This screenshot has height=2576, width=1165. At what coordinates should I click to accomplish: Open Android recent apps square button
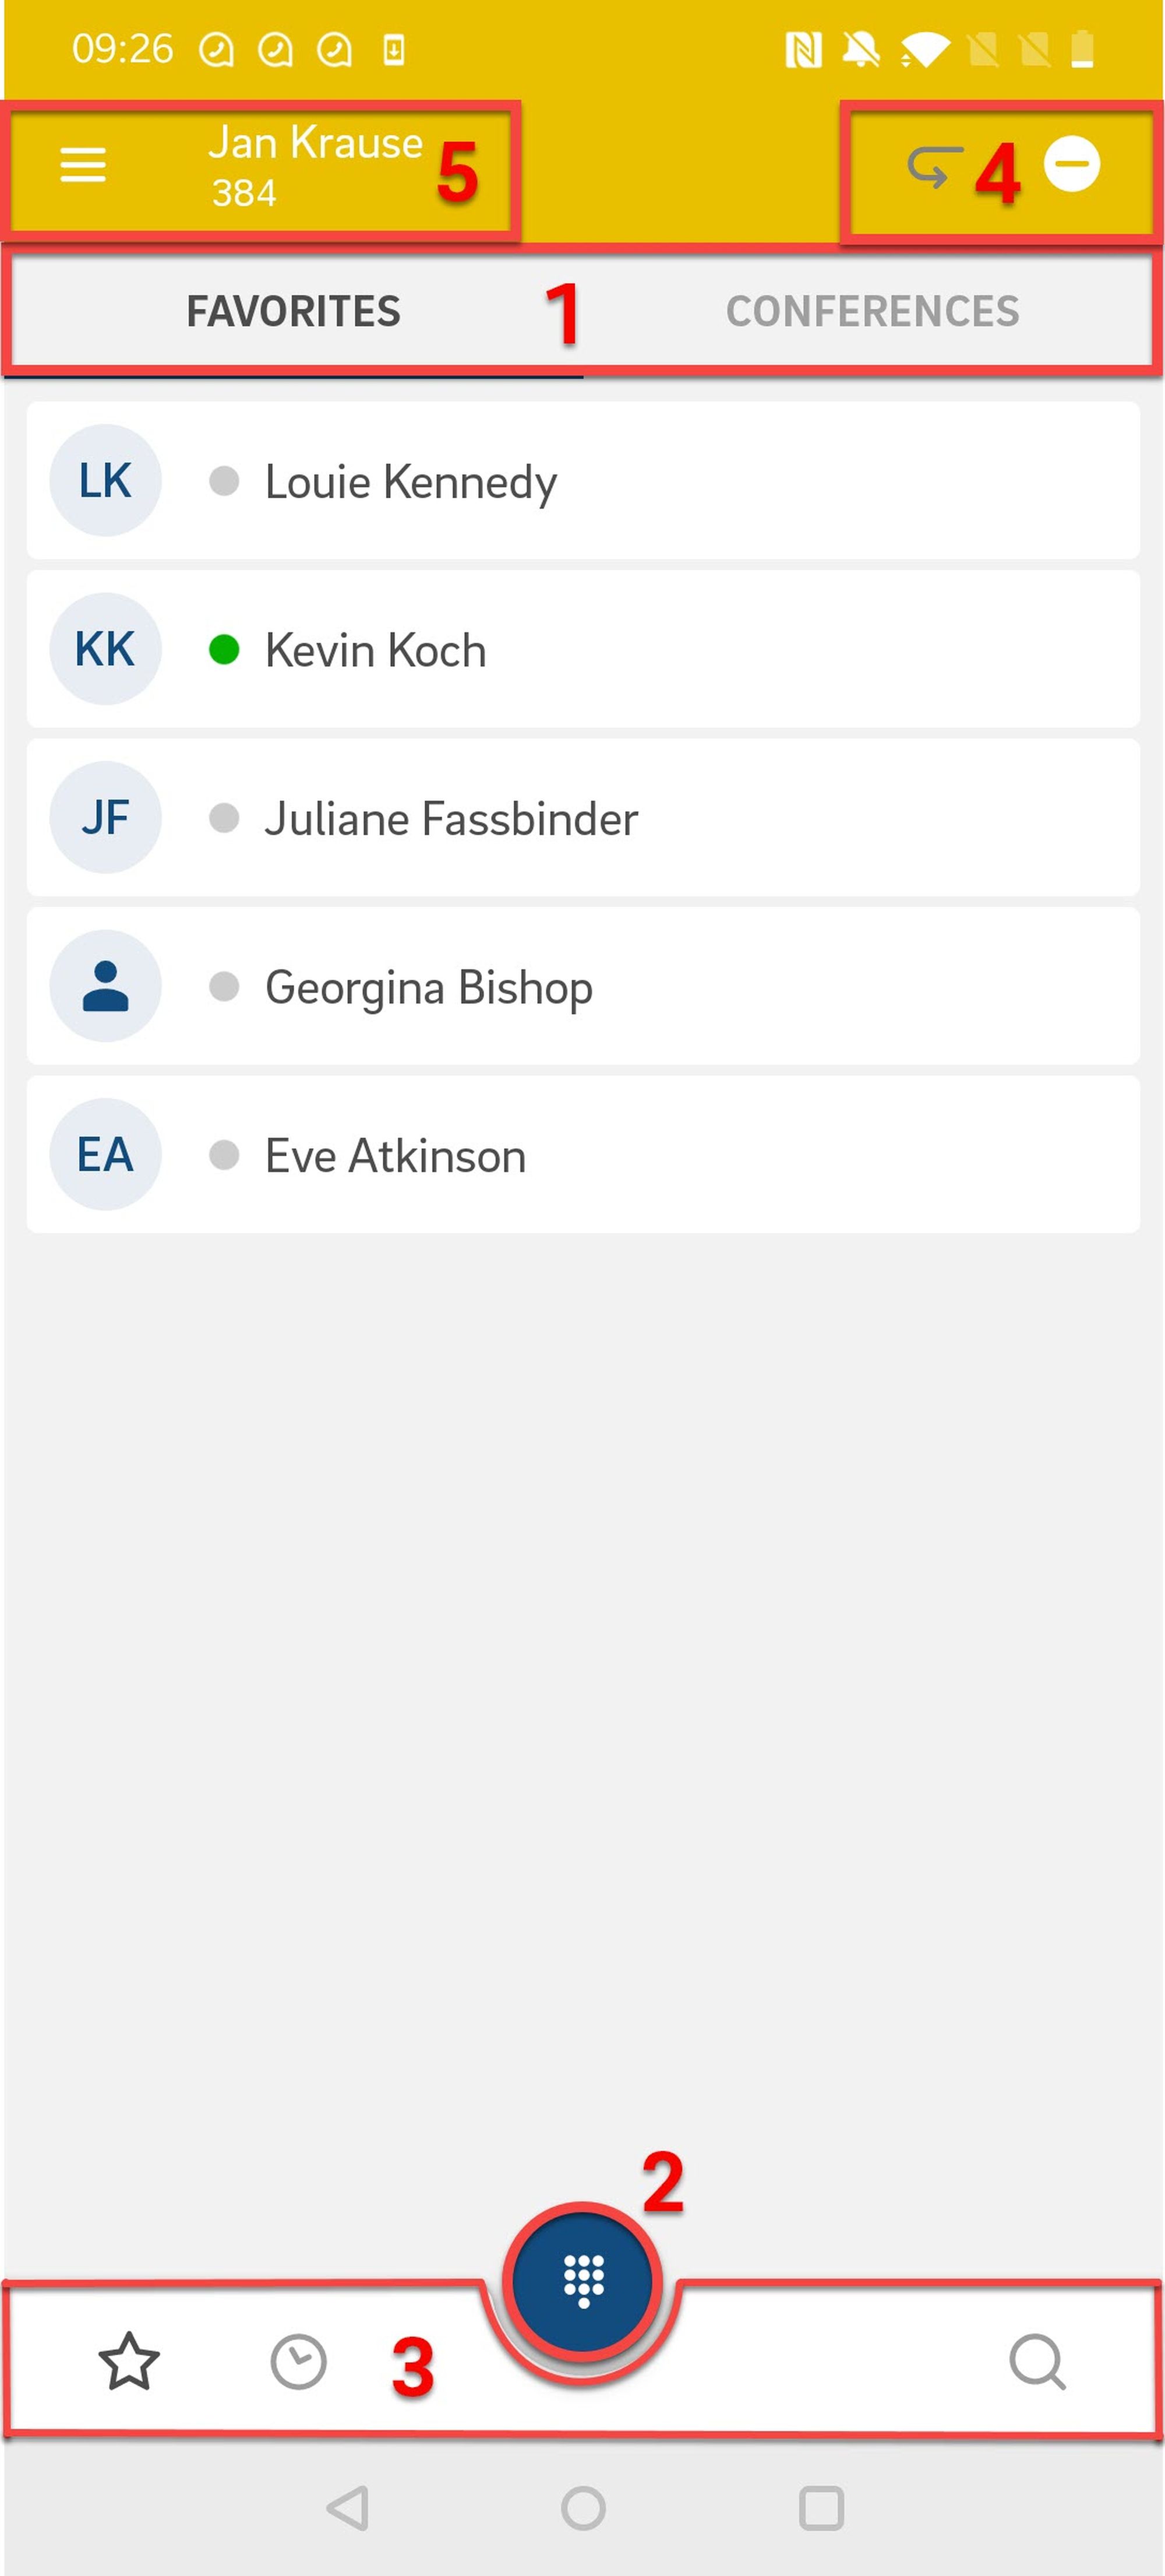click(x=820, y=2508)
